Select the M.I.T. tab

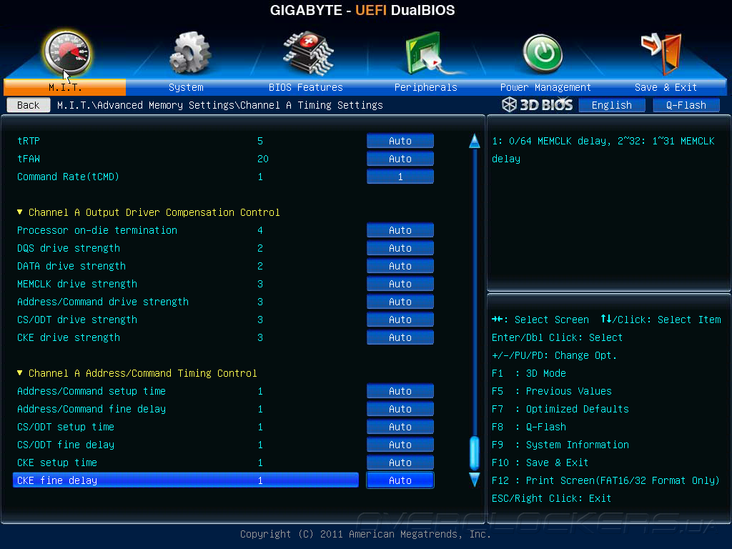pos(65,87)
